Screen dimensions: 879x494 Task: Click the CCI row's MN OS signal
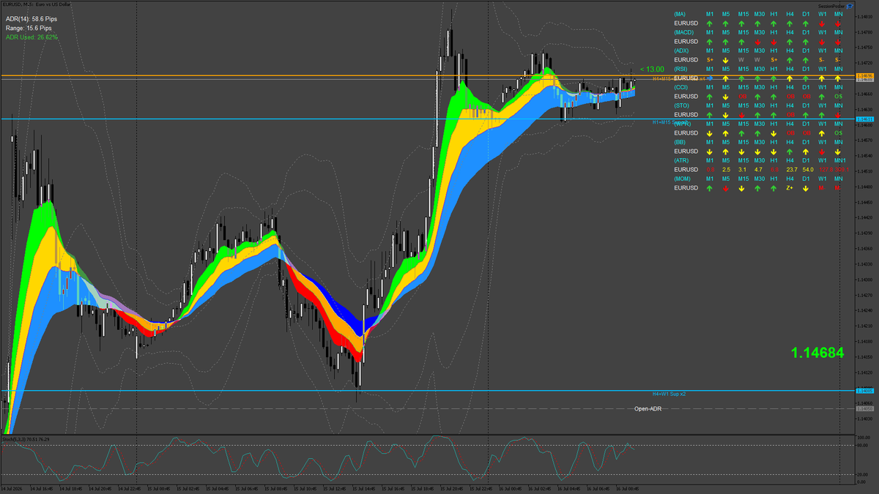pos(838,97)
